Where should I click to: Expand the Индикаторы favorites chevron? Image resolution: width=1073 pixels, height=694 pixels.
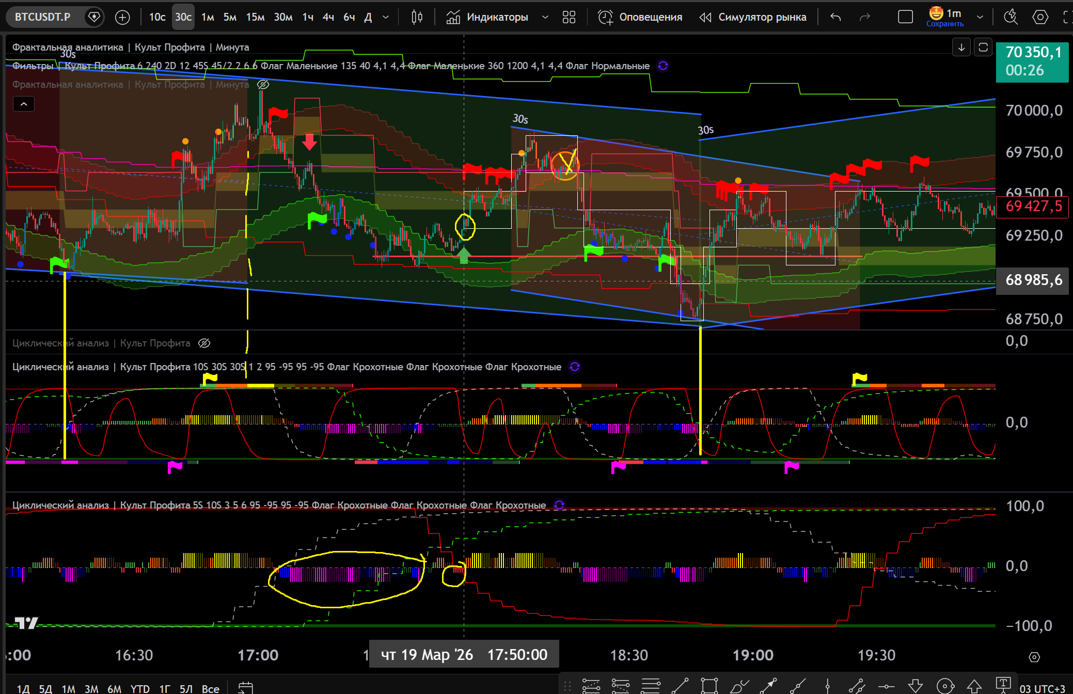pyautogui.click(x=545, y=17)
